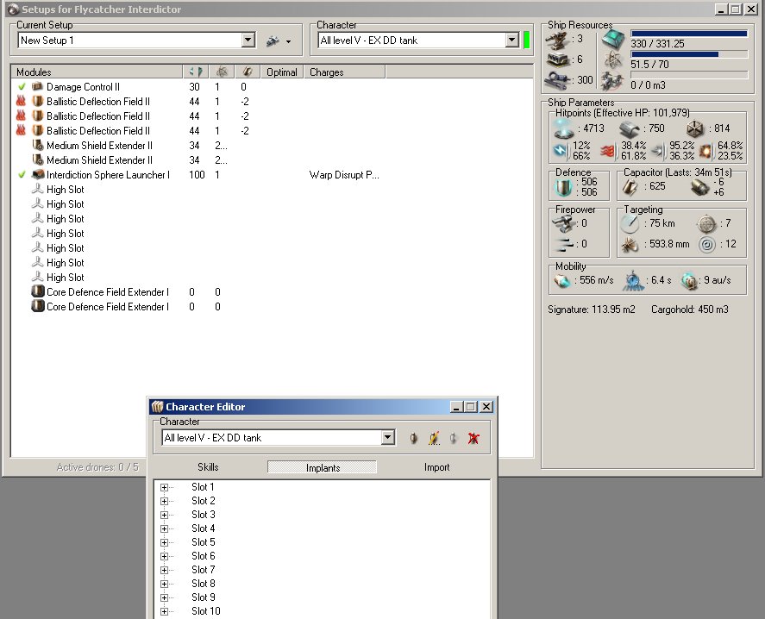Toggle overheat state of third Ballistic Deflection Field II
This screenshot has height=619, width=765.
(21, 131)
